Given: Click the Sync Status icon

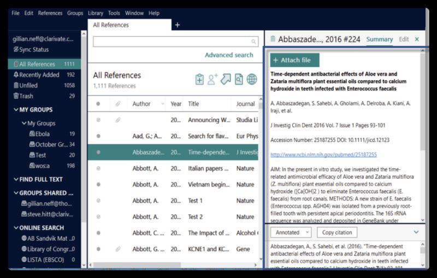Looking at the screenshot, I should pyautogui.click(x=16, y=50).
